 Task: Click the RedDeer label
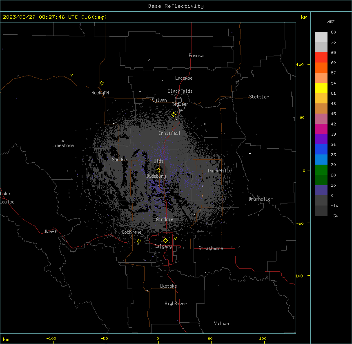[x=180, y=104]
